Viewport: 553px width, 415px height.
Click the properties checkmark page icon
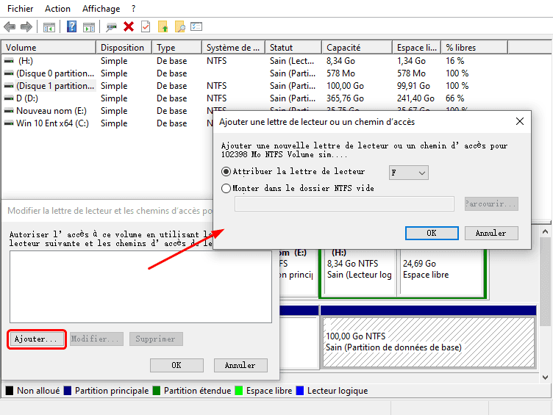(x=146, y=26)
